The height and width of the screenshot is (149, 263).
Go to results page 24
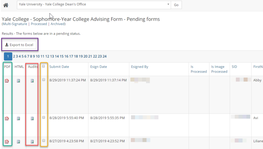point(105,56)
